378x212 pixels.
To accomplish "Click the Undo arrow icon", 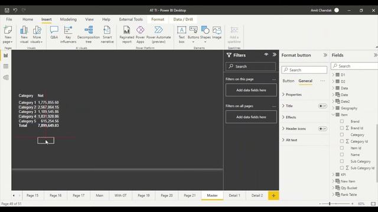I will pos(15,10).
